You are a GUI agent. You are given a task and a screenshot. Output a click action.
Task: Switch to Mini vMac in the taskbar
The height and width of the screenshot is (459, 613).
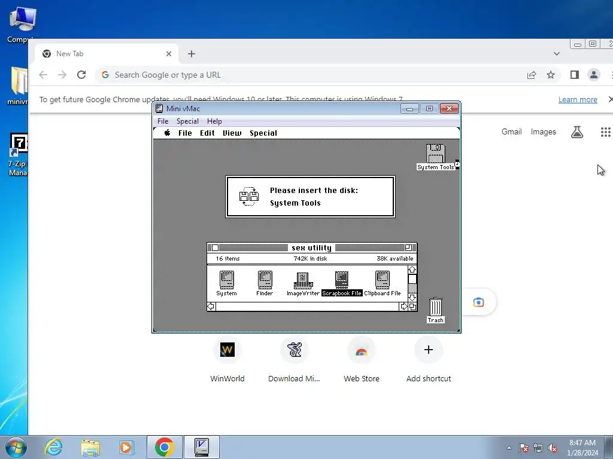202,447
